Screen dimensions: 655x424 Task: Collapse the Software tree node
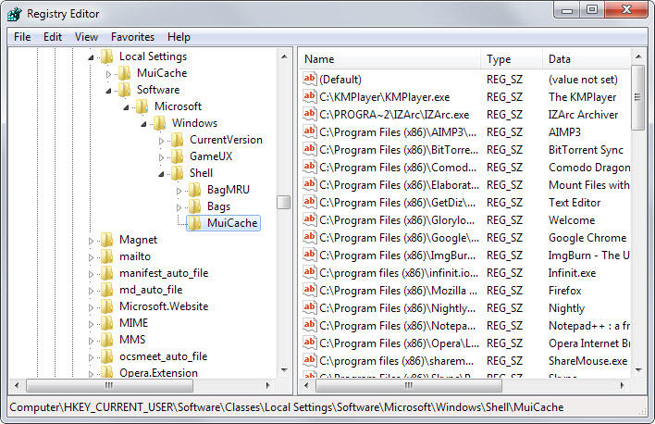pyautogui.click(x=108, y=91)
